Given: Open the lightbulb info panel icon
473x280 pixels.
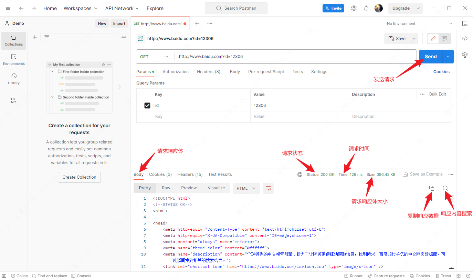Looking at the screenshot, I should coord(465,55).
